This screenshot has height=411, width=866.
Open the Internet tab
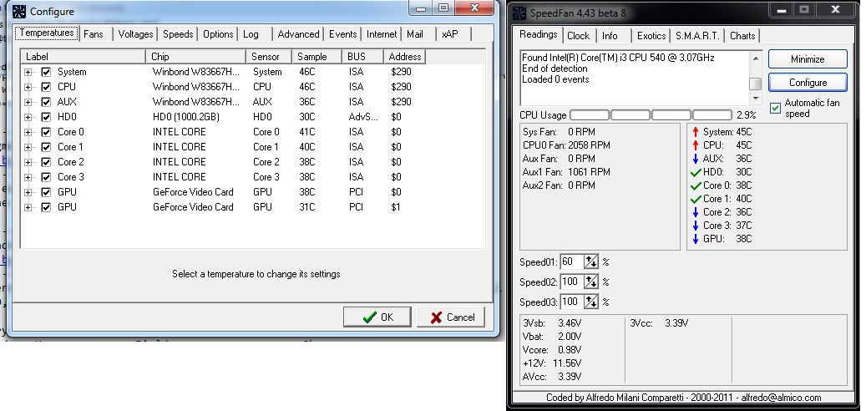point(382,34)
